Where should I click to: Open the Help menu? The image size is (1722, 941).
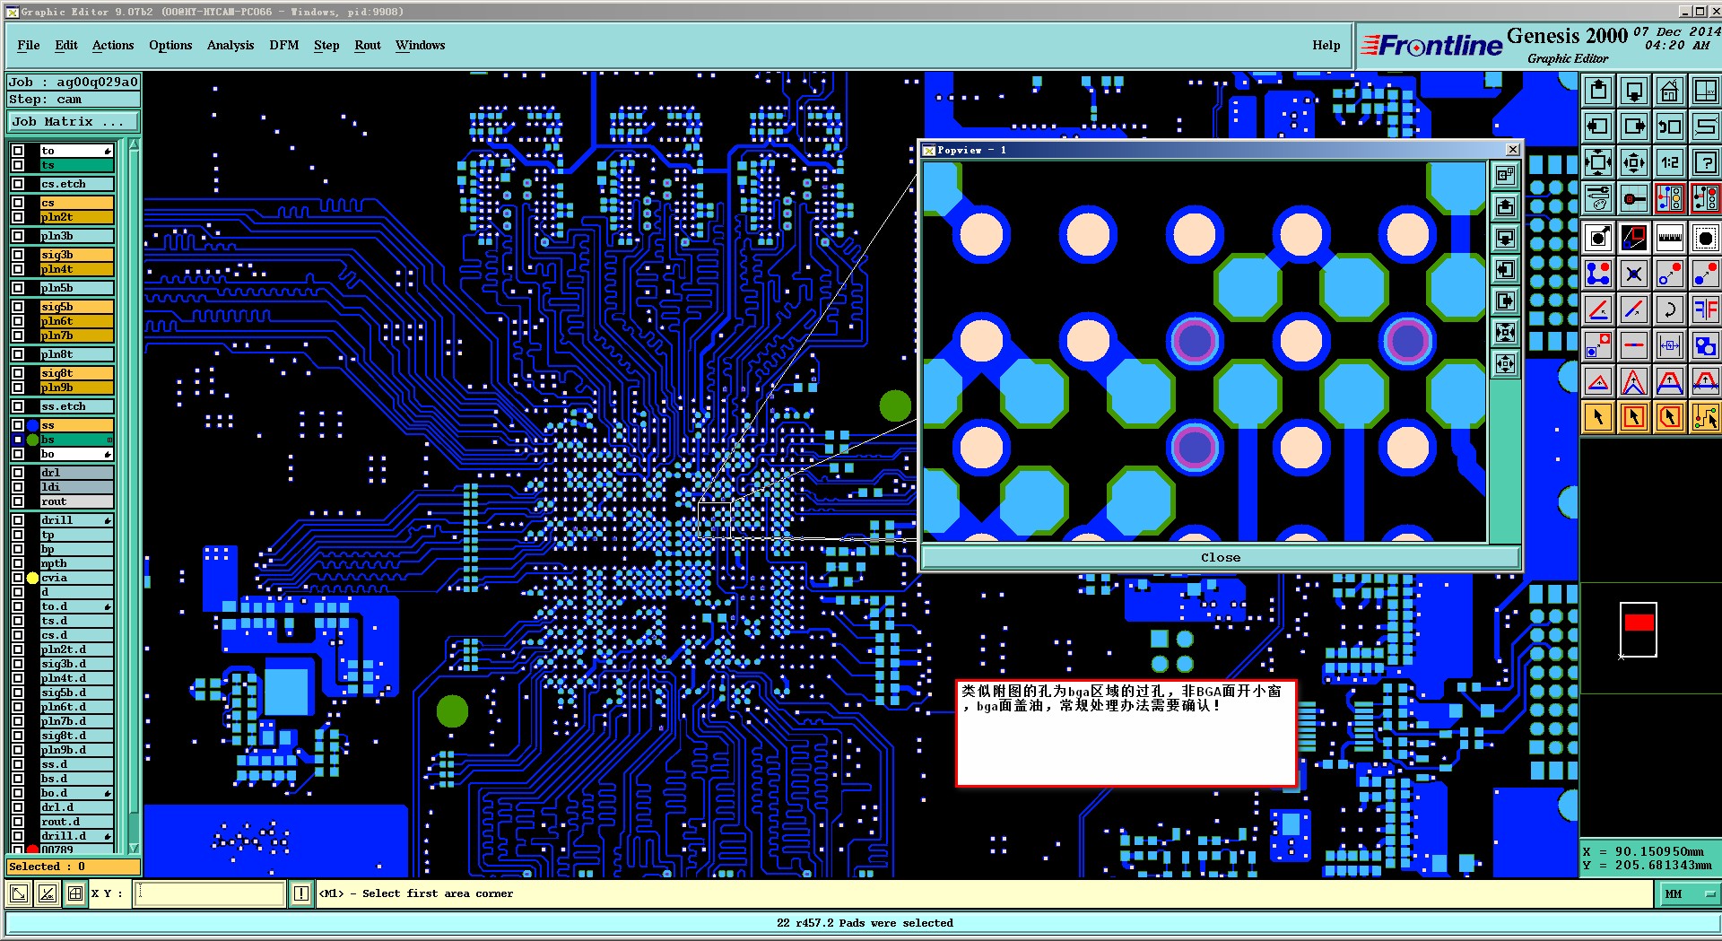(1326, 45)
